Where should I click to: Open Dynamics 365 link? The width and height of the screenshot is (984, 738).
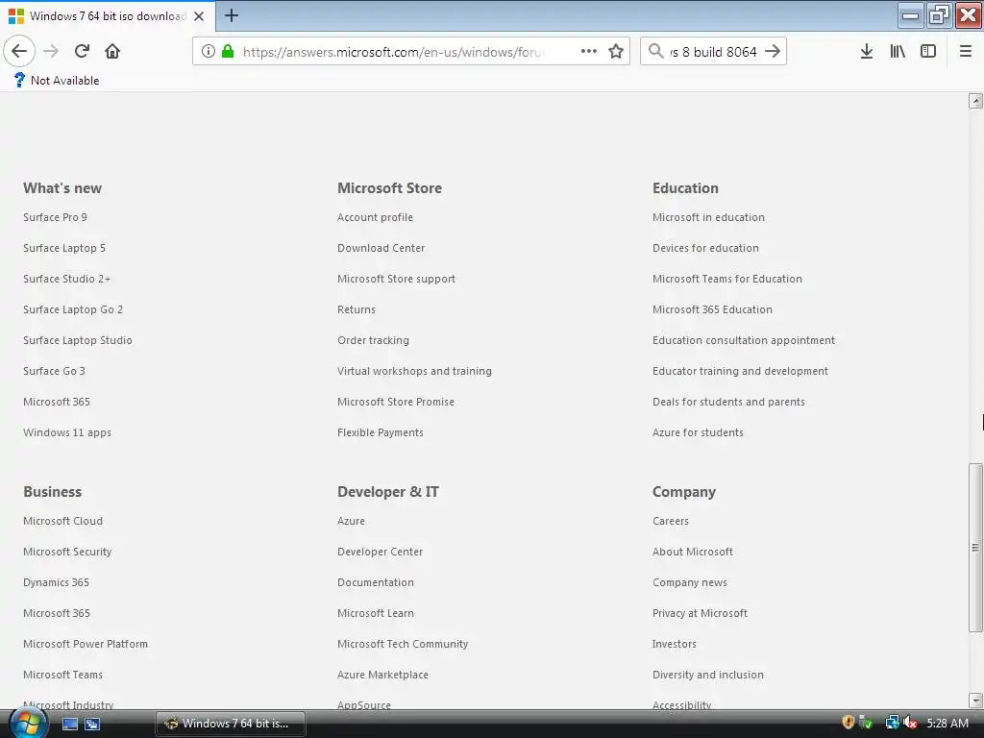pyautogui.click(x=56, y=582)
